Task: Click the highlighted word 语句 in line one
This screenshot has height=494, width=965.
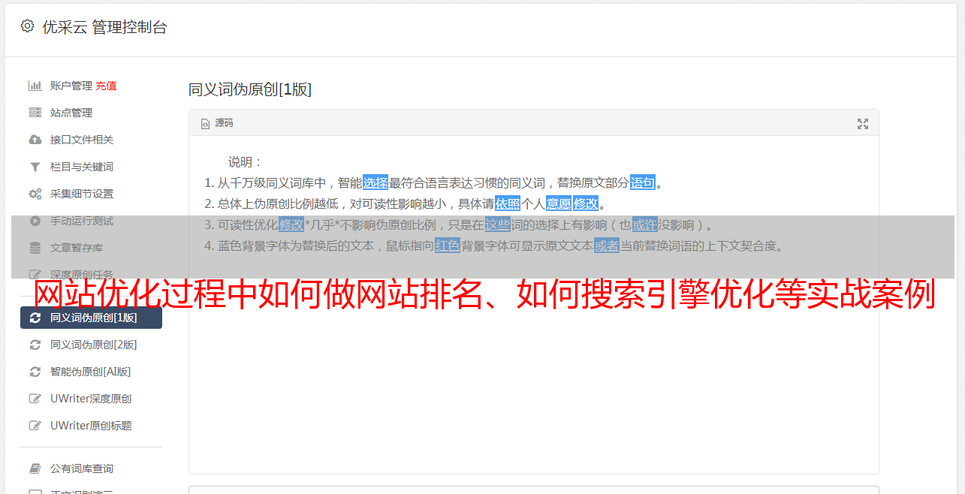Action: [643, 182]
